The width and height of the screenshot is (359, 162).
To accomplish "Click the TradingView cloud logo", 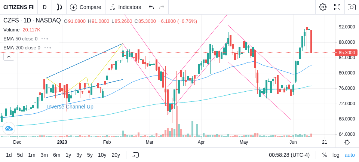I will point(9,128).
